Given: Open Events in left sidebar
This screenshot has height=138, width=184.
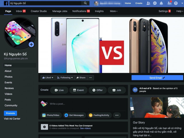Looking at the screenshot, I should pyautogui.click(x=8, y=83).
